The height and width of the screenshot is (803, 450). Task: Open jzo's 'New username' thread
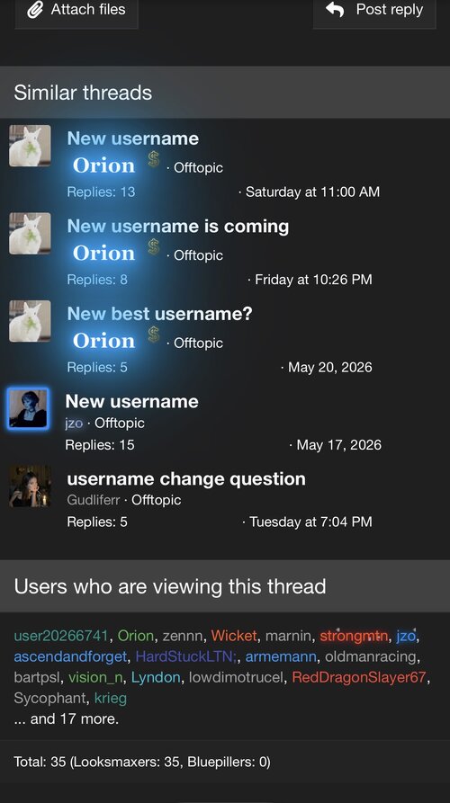[131, 401]
